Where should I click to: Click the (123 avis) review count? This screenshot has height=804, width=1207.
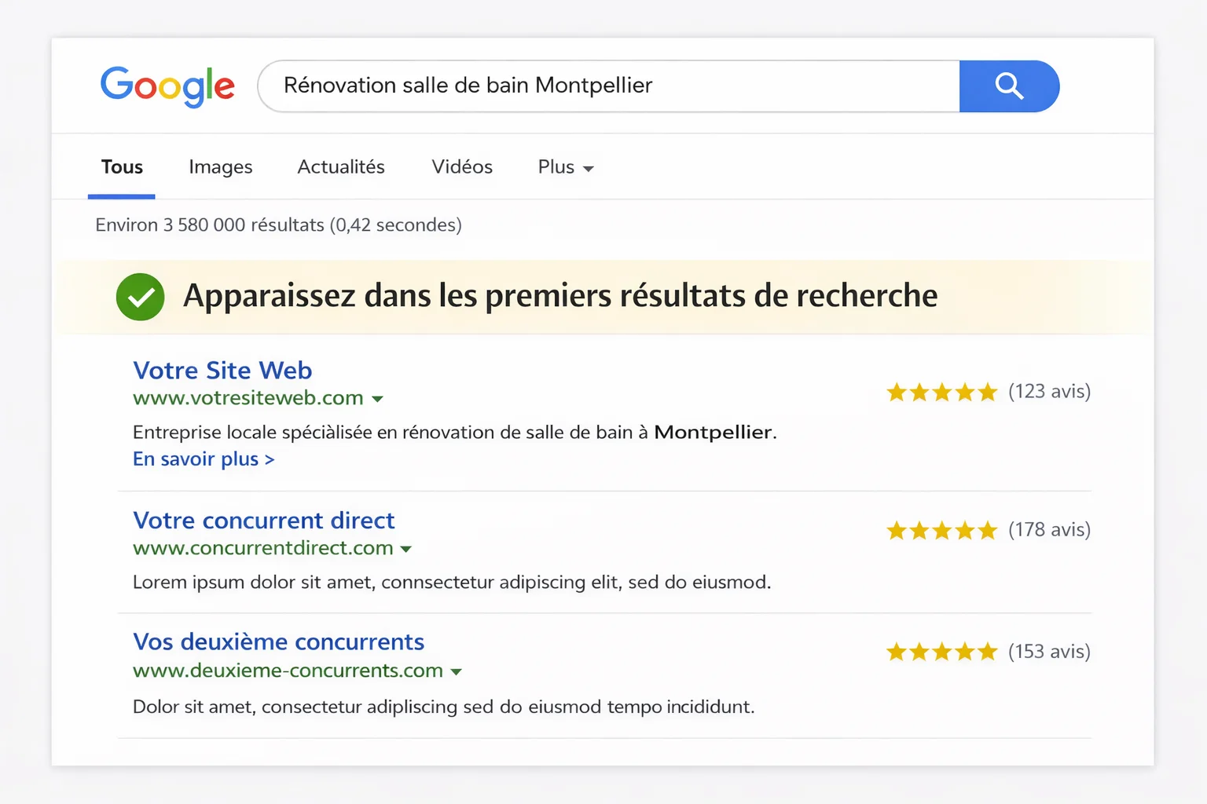tap(1049, 391)
